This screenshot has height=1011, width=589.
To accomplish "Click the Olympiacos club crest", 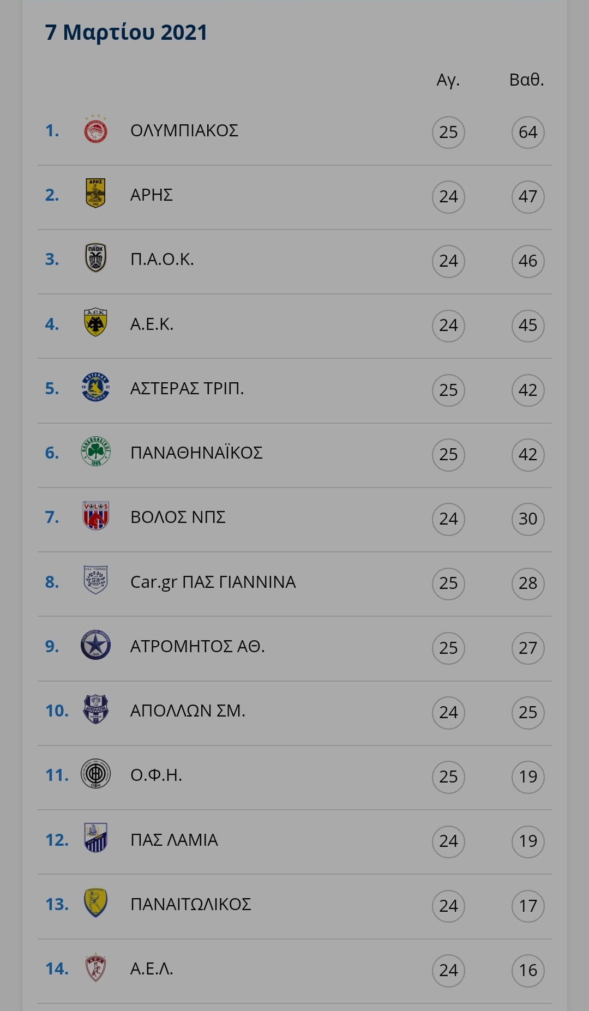I will pos(95,130).
